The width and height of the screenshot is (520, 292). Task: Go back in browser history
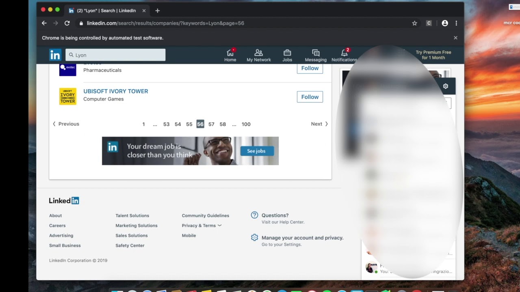(x=44, y=23)
